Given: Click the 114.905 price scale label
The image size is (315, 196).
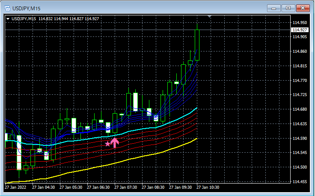Looking at the screenshot, I should pos(300,36).
